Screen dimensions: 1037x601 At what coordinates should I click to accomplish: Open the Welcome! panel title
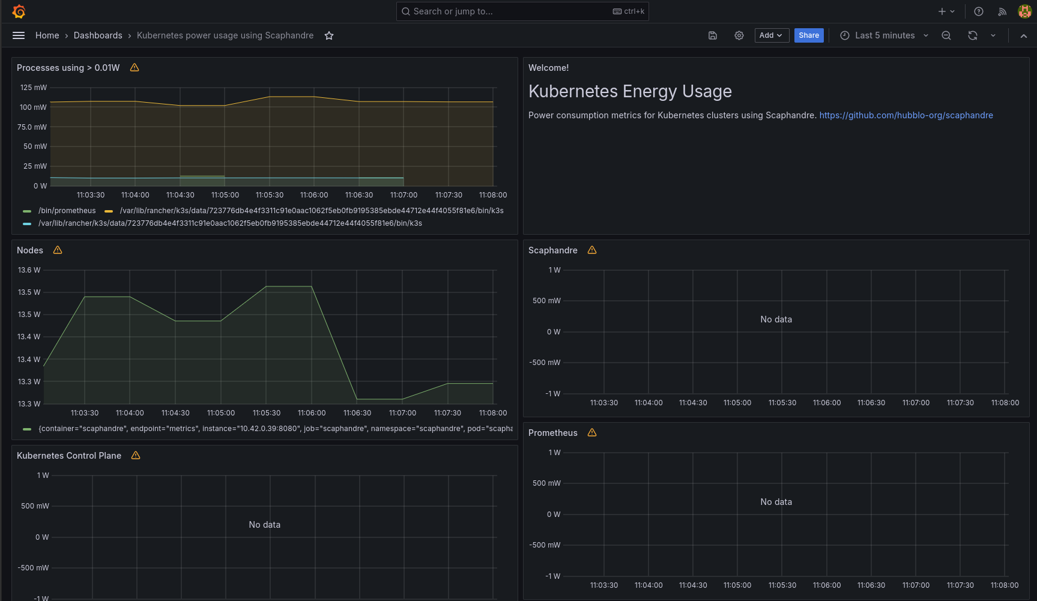tap(549, 68)
